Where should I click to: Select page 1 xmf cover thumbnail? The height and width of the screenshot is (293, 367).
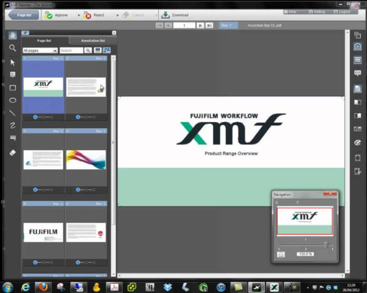click(x=43, y=87)
